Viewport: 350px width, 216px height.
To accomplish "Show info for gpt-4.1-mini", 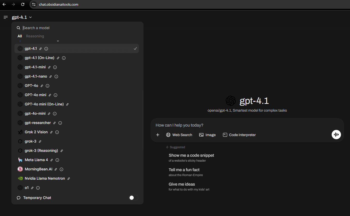I will point(55,67).
